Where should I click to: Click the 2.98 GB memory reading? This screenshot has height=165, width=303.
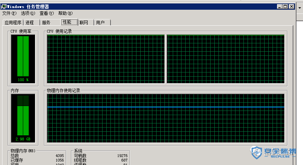[x=23, y=139]
